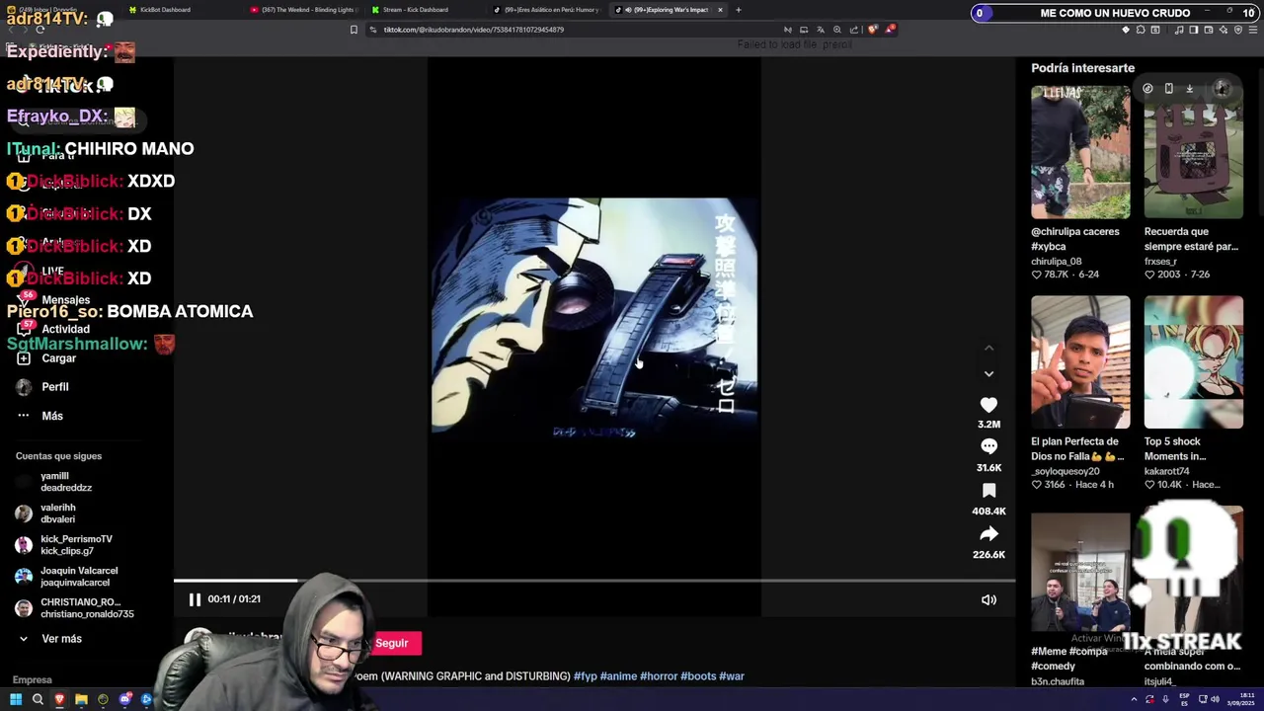Open the TikTok profile avatar top right
Image resolution: width=1264 pixels, height=711 pixels.
(x=1222, y=89)
